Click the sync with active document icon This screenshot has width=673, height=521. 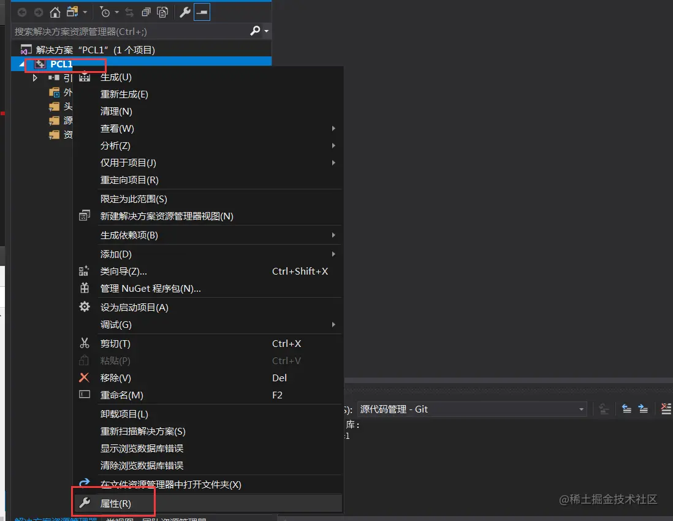coord(129,12)
